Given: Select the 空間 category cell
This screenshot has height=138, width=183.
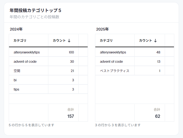Looking at the screenshot, I should [x=17, y=71].
